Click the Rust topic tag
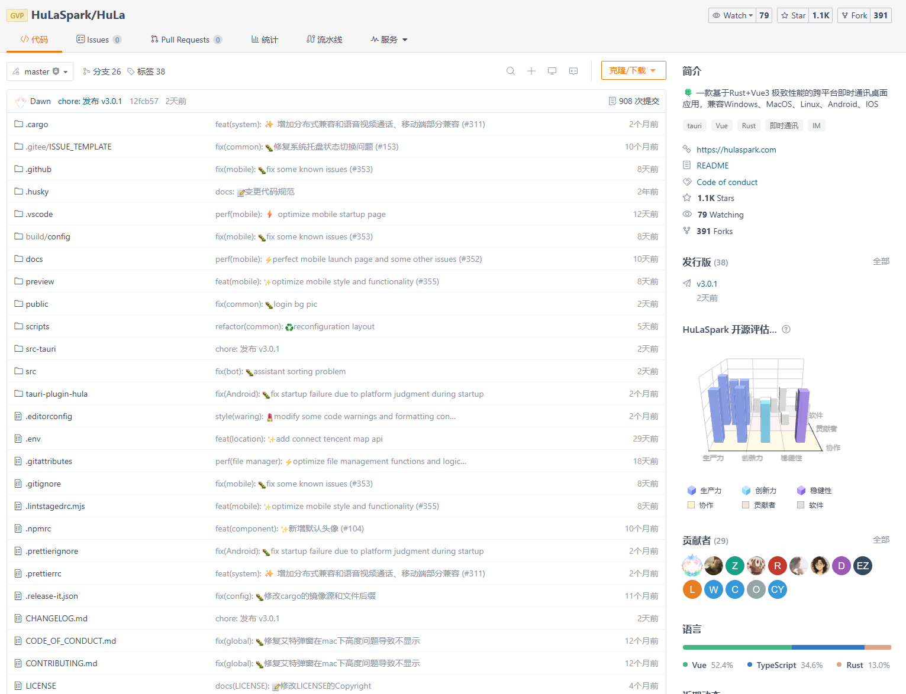This screenshot has height=694, width=906. (x=749, y=125)
